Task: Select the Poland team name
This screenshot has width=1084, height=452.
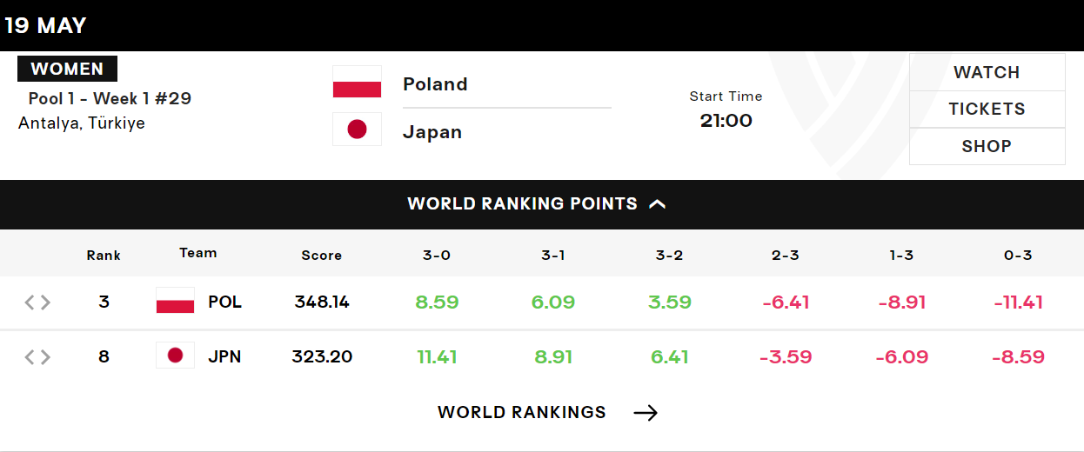Action: coord(435,84)
